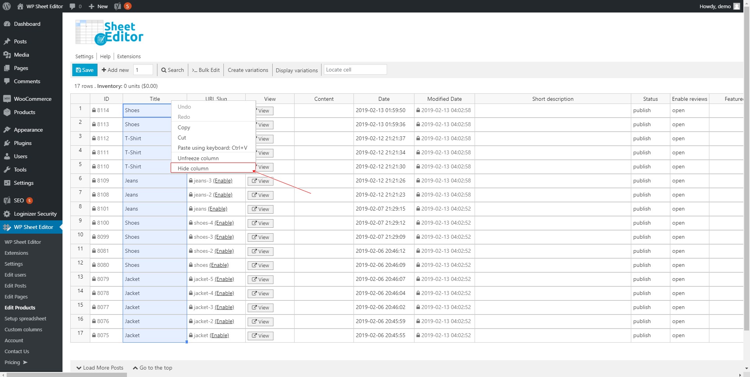Open Display variations option

tap(296, 70)
